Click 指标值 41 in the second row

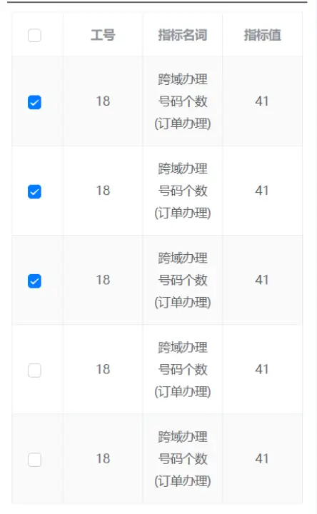[262, 191]
